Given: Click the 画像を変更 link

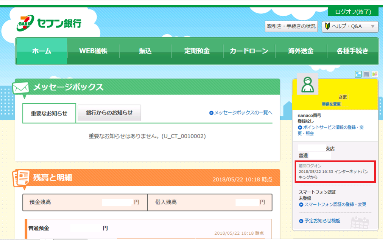Looking at the screenshot, I should (x=331, y=104).
